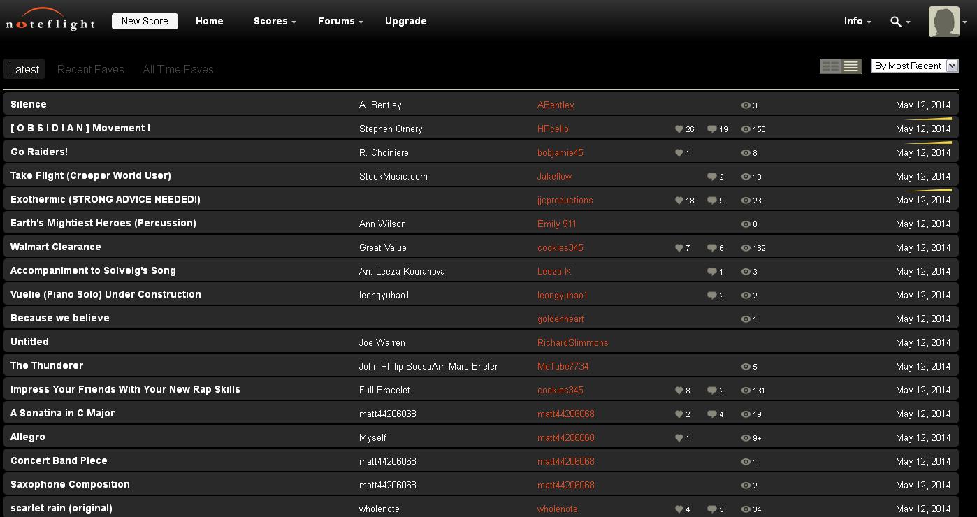The image size is (977, 517).
Task: Visit user profile goldenheart
Action: [x=560, y=319]
